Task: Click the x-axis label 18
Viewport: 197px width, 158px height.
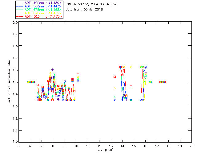Action: 168,146
